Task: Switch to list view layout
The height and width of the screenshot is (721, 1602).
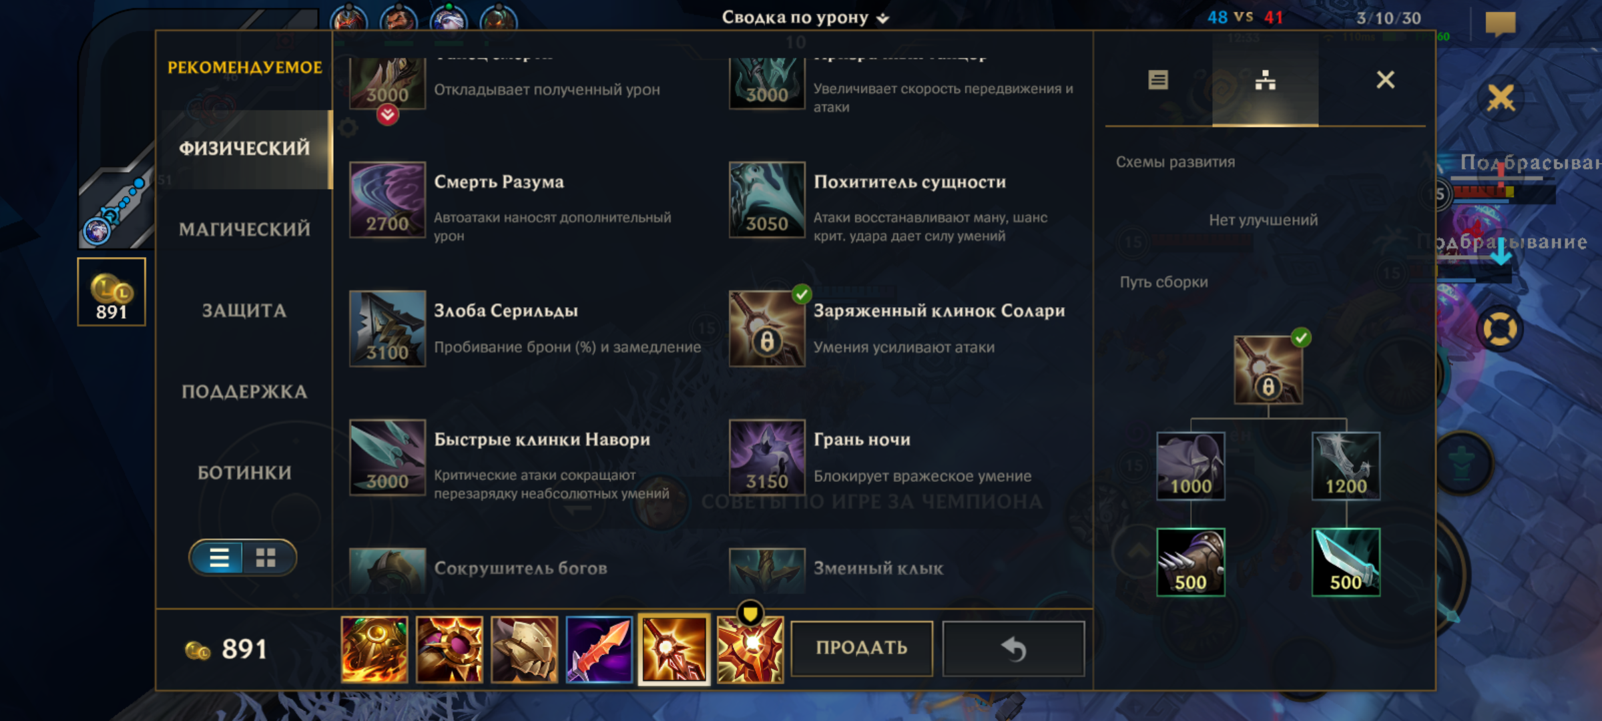Action: click(219, 557)
